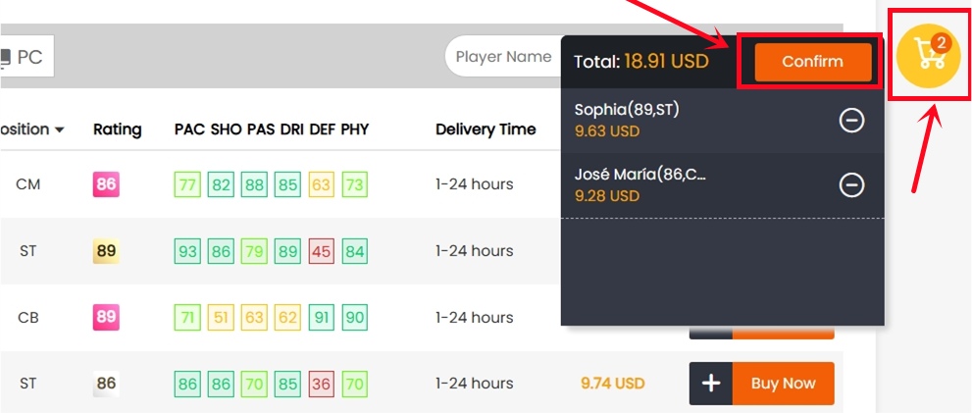Open the yellow shopping cart icon
Viewport: 972px width, 413px height.
928,56
